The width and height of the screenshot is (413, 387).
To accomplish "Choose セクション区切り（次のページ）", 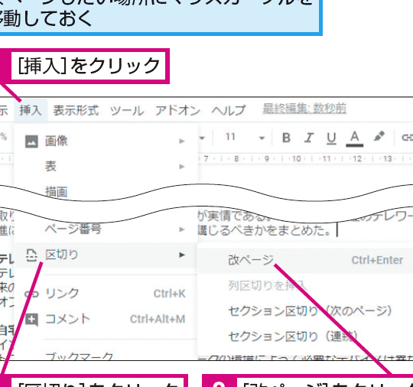I will point(311,311).
